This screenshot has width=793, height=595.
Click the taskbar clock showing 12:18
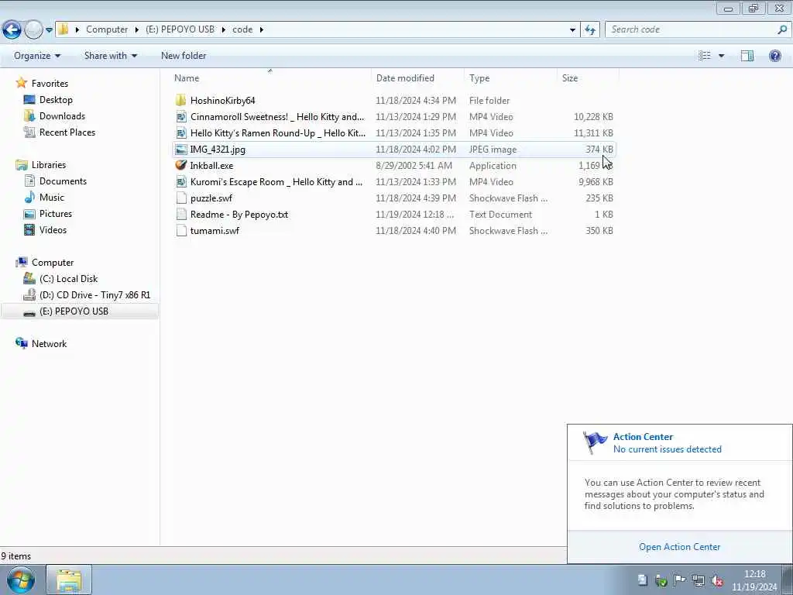(754, 574)
